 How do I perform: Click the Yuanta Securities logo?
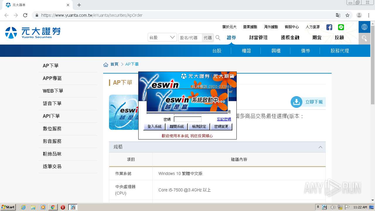(33, 33)
